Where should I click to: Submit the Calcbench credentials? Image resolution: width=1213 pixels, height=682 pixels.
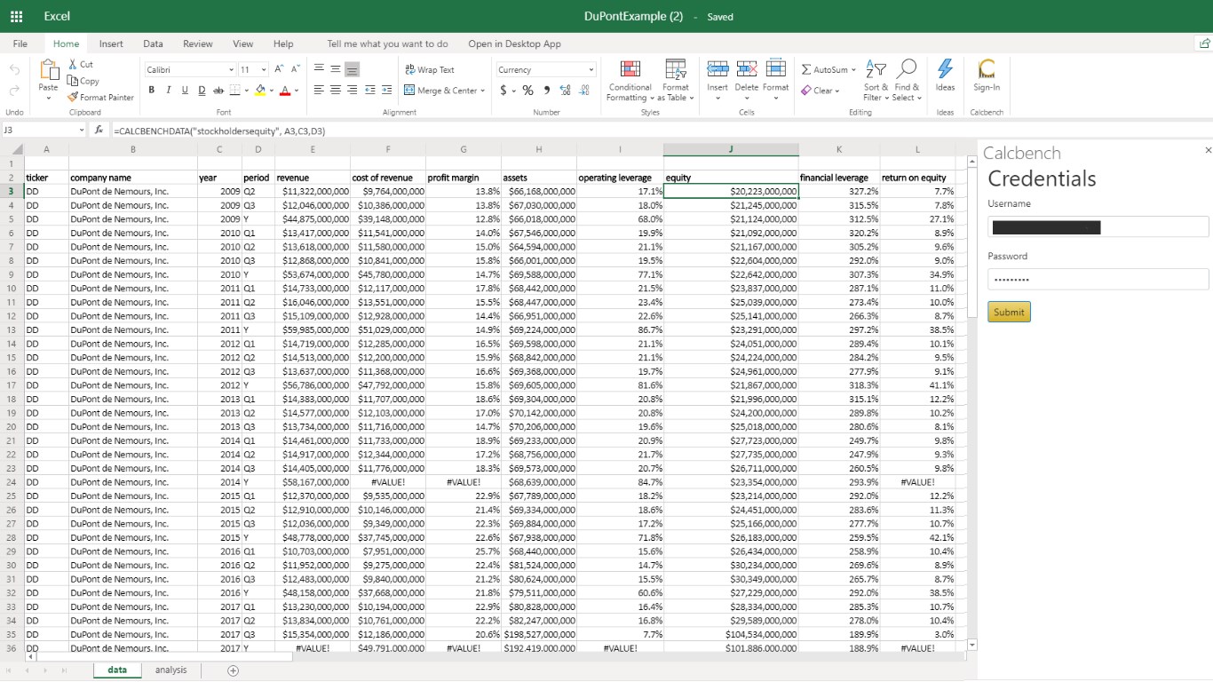point(1009,312)
